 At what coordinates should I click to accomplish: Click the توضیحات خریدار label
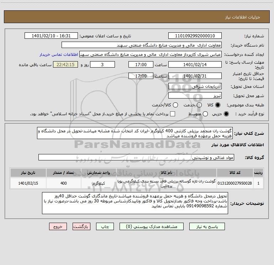(x=247, y=203)
